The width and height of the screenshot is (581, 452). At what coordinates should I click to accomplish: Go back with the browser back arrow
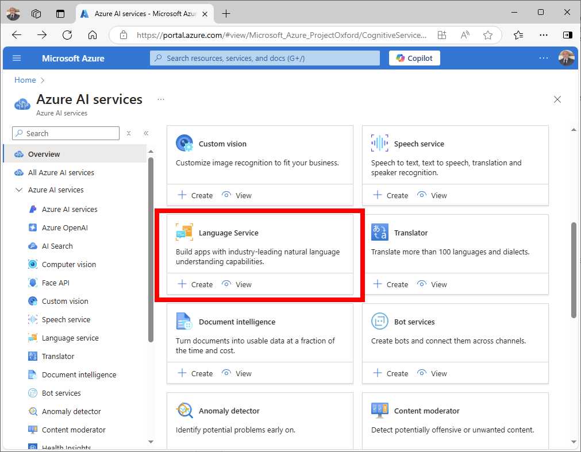click(17, 35)
